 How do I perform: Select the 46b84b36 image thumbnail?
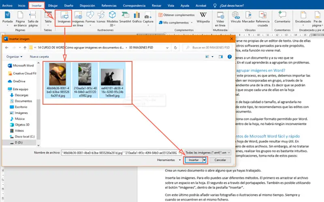(x=58, y=80)
